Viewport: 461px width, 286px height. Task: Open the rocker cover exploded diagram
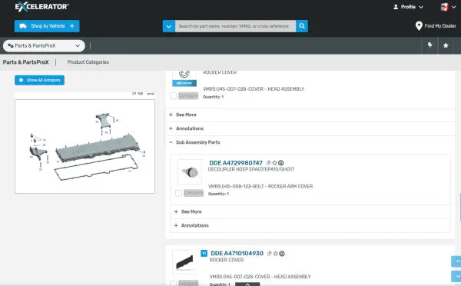tap(85, 146)
